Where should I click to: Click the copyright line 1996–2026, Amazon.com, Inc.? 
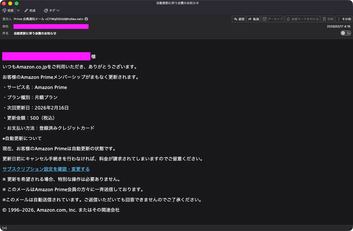click(x=61, y=210)
